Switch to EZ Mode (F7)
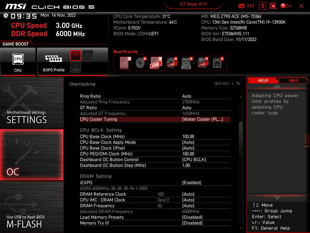The image size is (310, 233). point(193,4)
